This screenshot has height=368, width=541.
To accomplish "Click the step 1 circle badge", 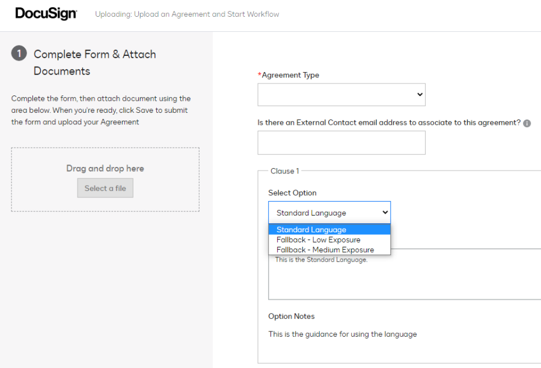I will tap(19, 53).
